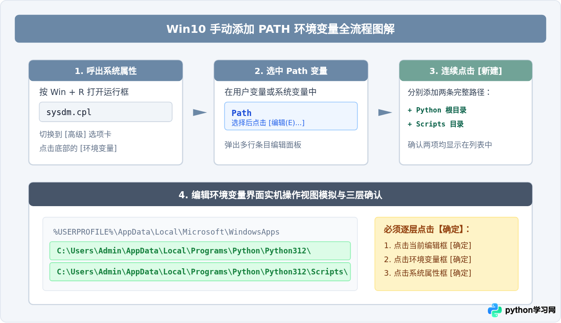Image resolution: width=561 pixels, height=323 pixels.
Task: Click text '确认两项均显示在列表中'
Action: coord(450,145)
